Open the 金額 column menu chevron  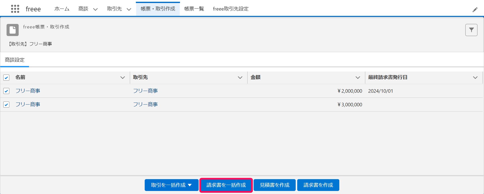(358, 78)
